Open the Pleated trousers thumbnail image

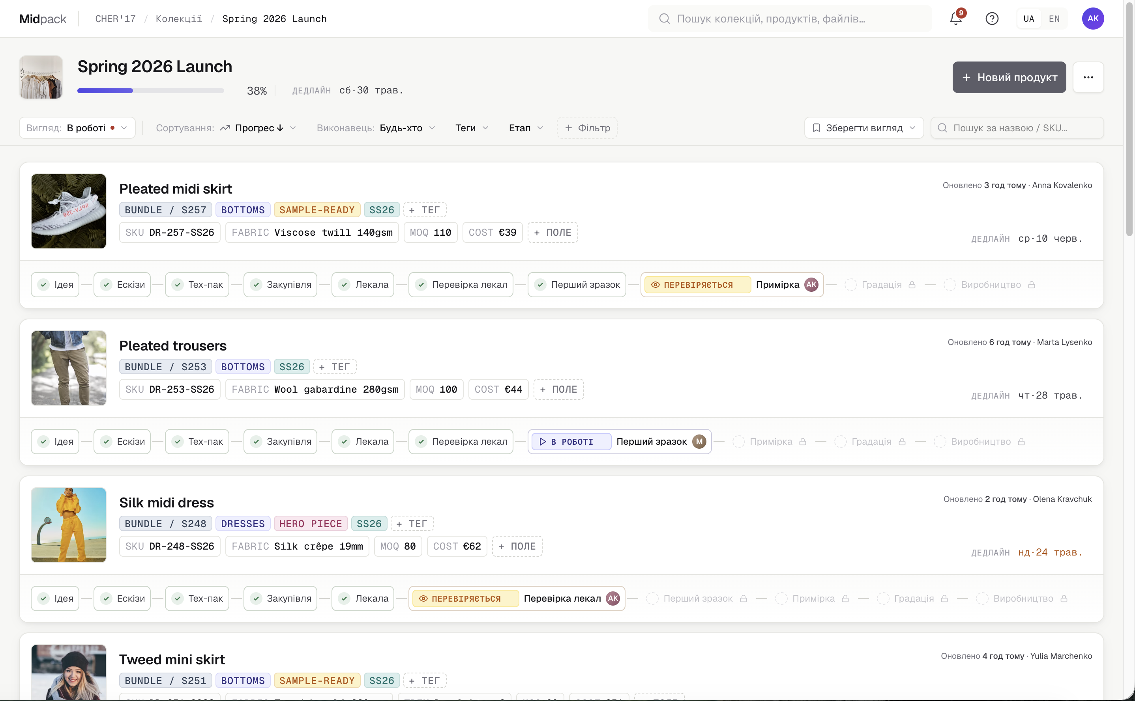(69, 368)
